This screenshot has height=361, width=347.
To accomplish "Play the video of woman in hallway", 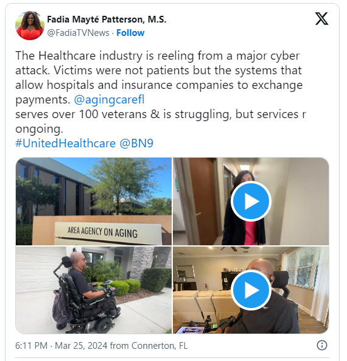I will pos(251,202).
